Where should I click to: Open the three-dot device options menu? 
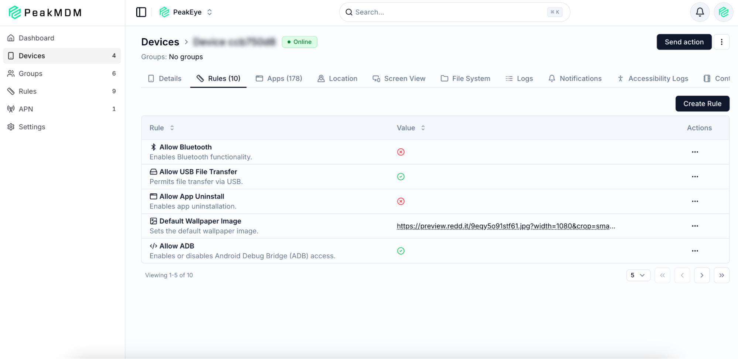coord(721,42)
